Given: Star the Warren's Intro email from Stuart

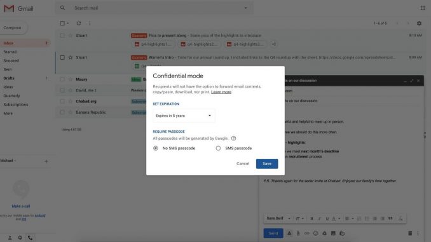Looking at the screenshot, I should [71, 57].
